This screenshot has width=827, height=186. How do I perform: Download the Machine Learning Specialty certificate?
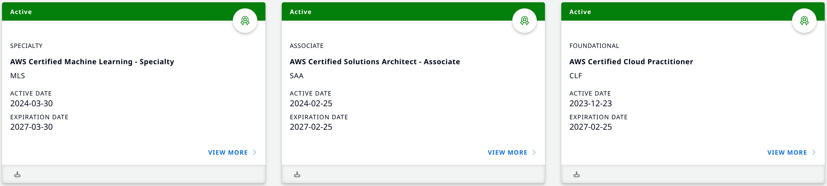pos(17,175)
